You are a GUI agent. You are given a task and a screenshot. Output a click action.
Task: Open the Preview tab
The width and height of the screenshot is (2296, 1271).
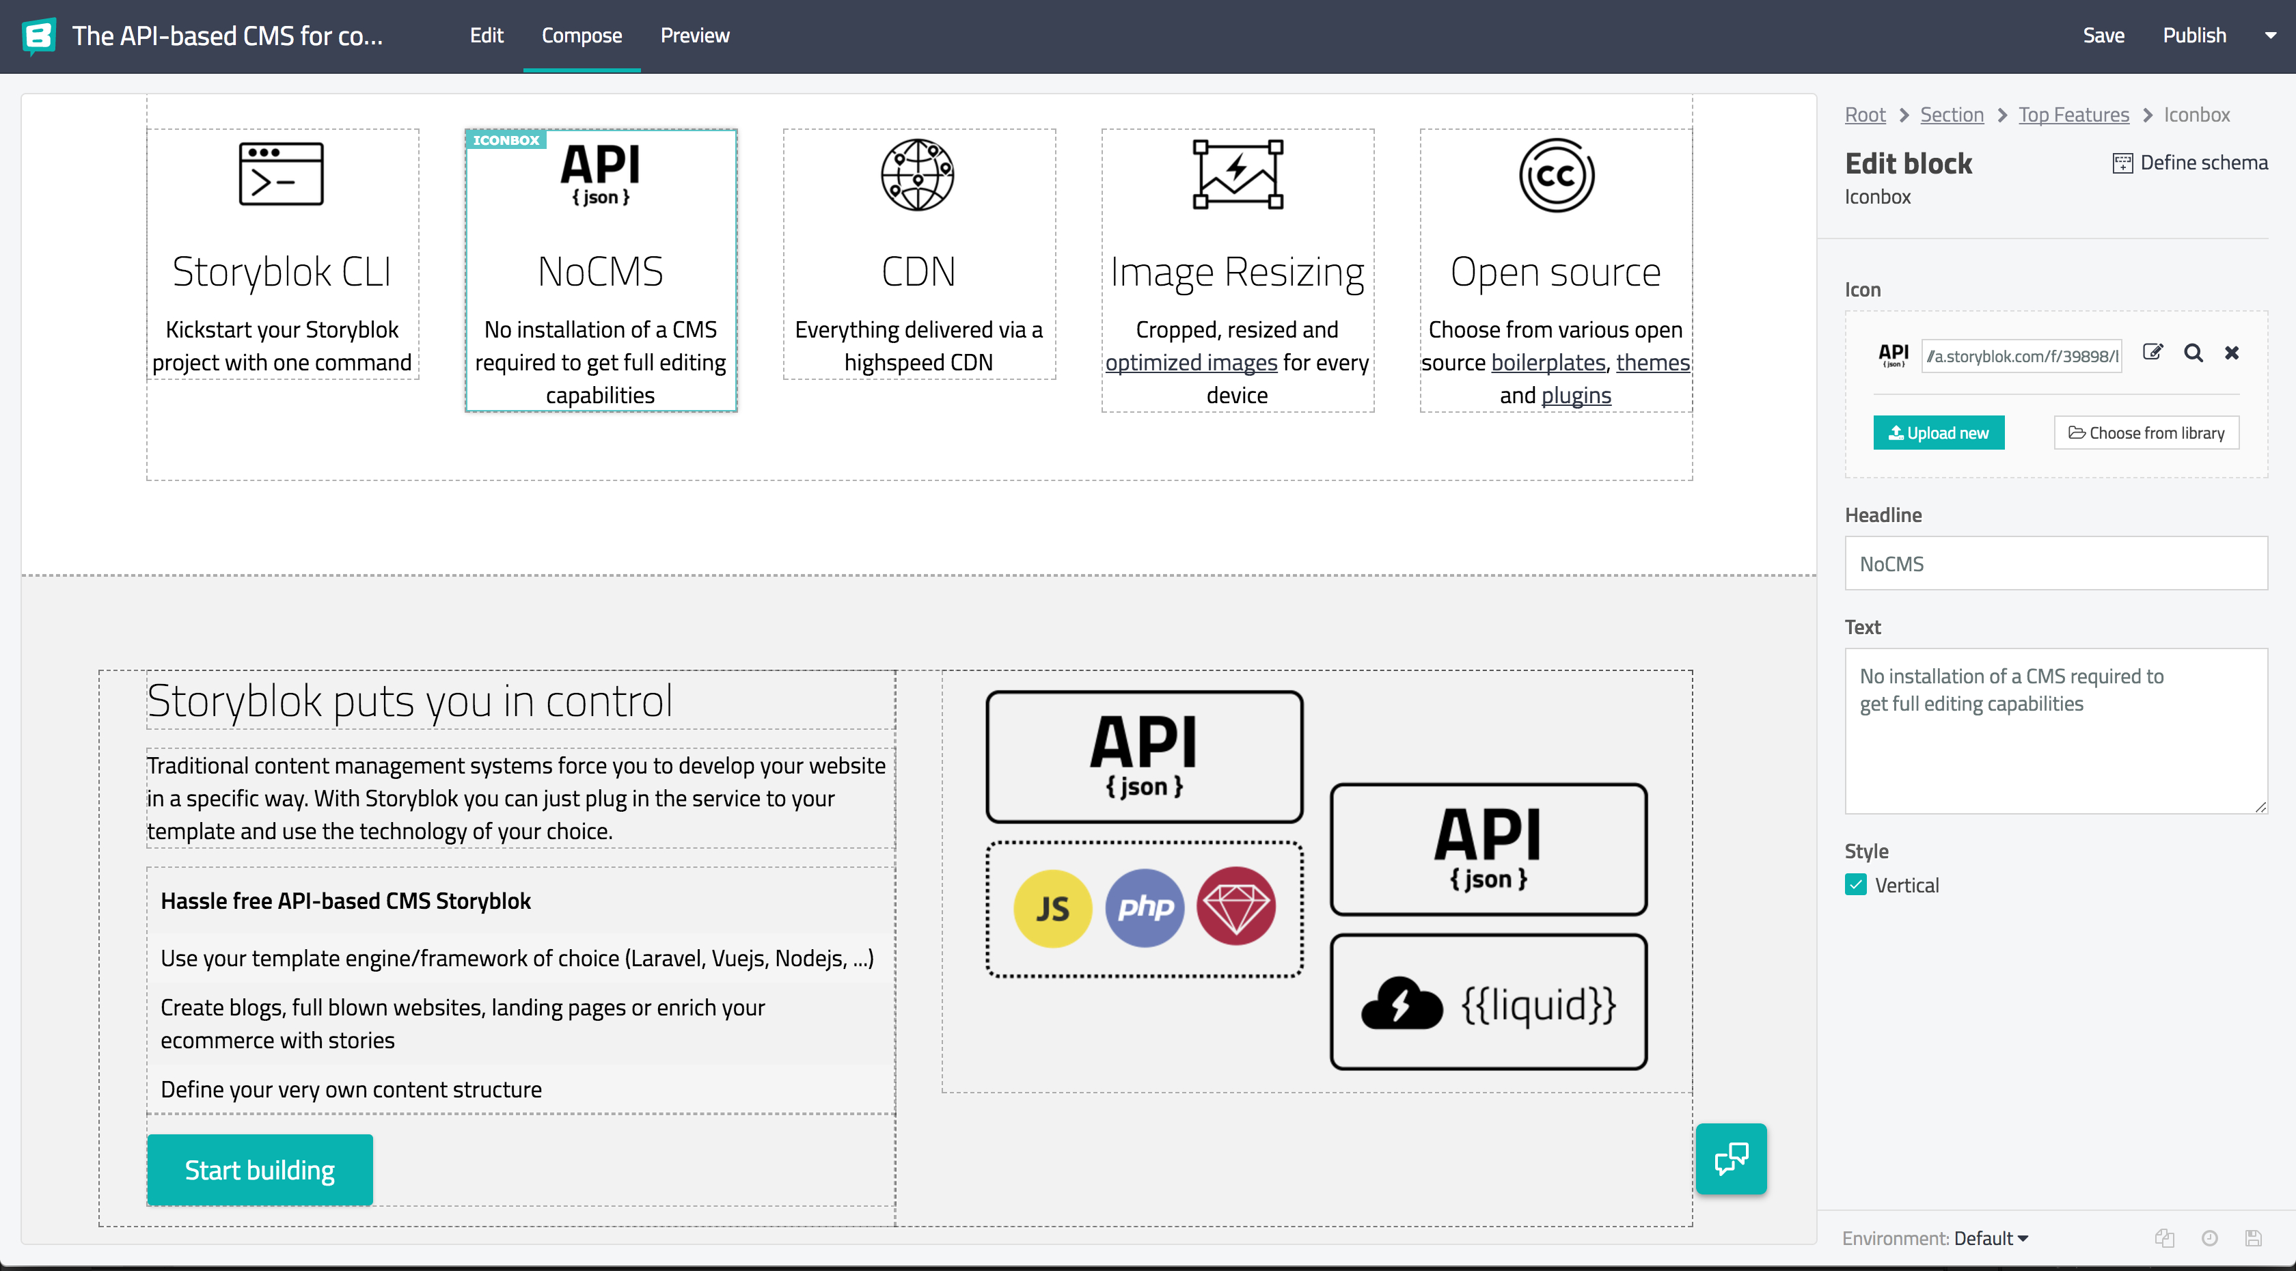[694, 36]
